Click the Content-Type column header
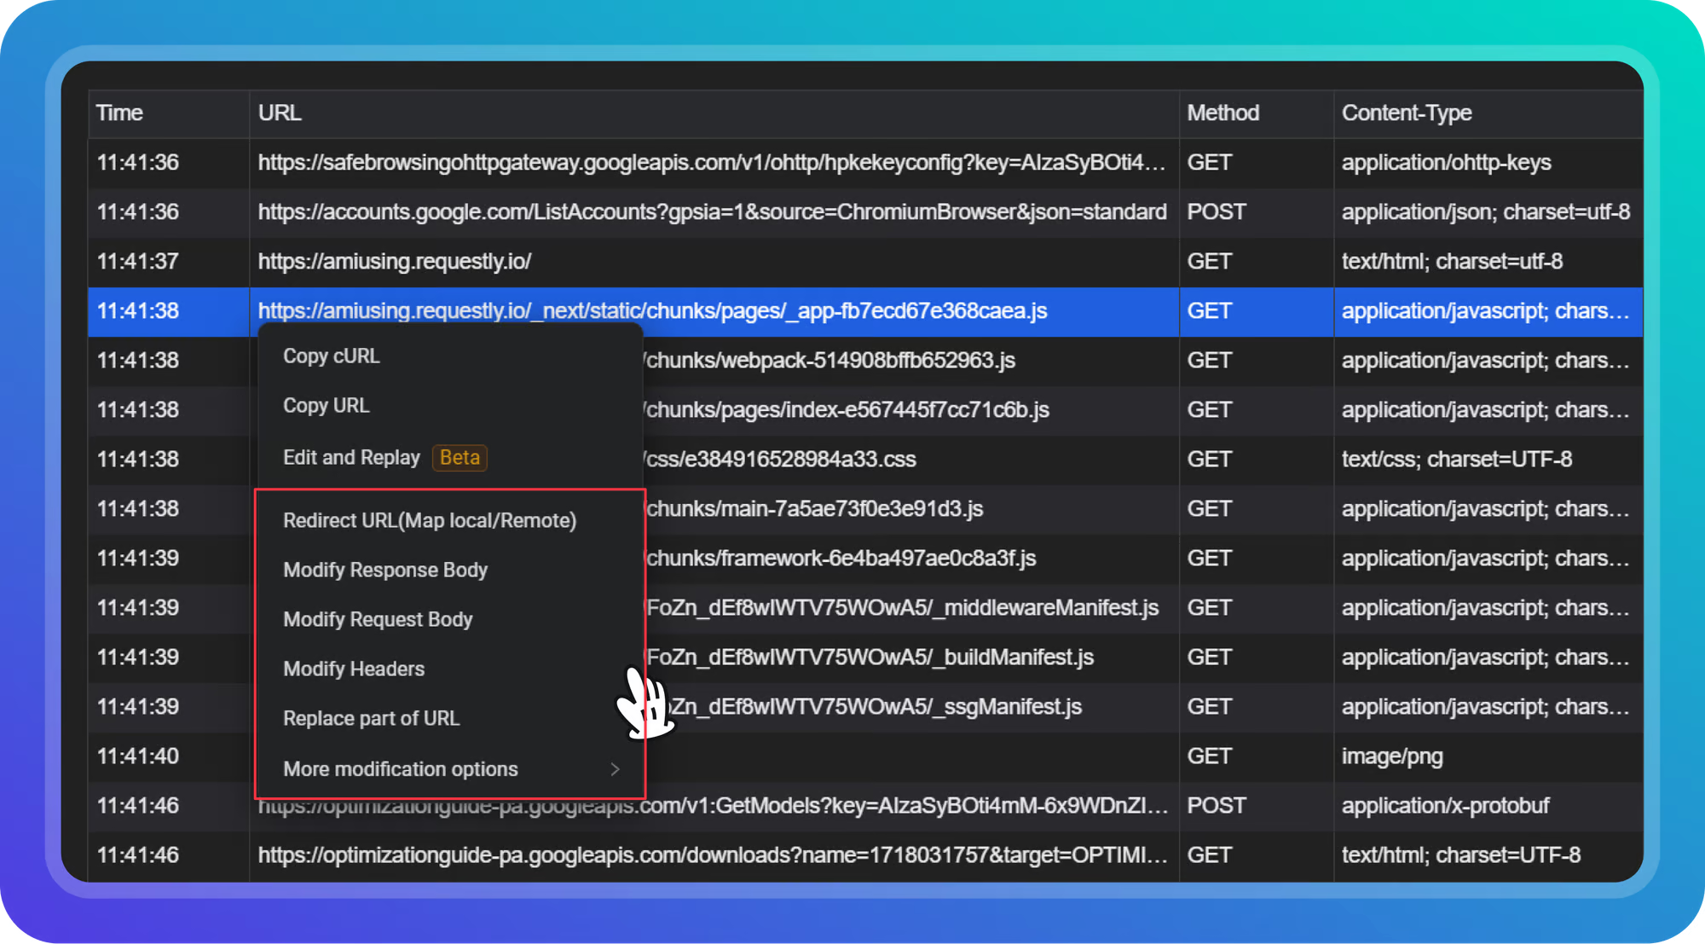 [x=1407, y=113]
